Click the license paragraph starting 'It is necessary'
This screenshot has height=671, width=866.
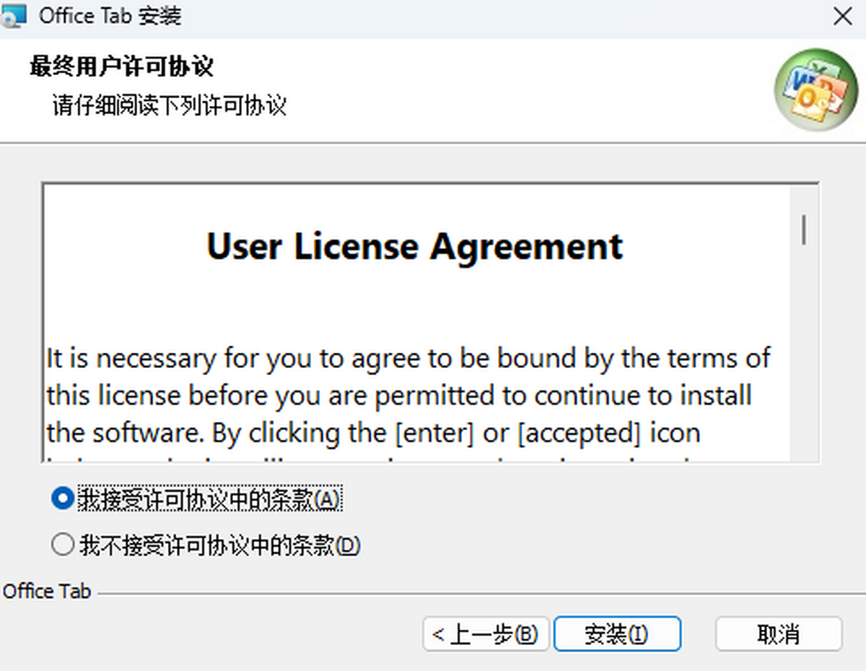408,358
